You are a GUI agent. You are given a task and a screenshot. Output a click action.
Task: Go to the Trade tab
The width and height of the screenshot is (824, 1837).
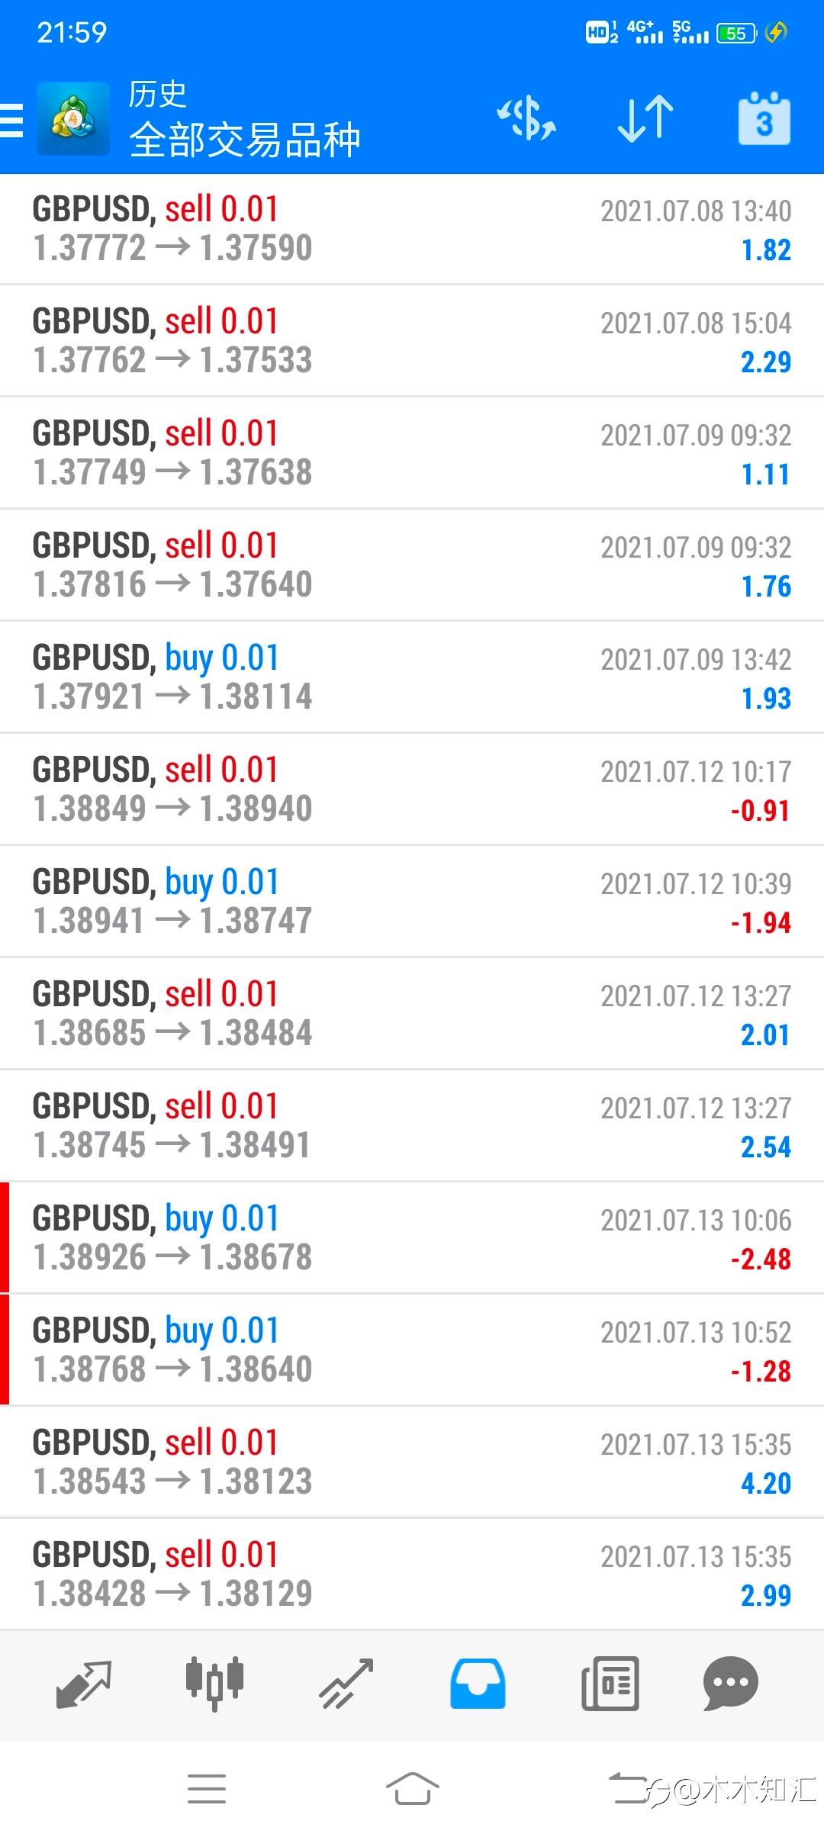click(346, 1684)
